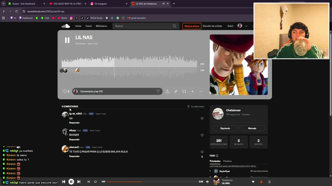
Task: Switch to the Instagram browser tab
Action: 109,4
